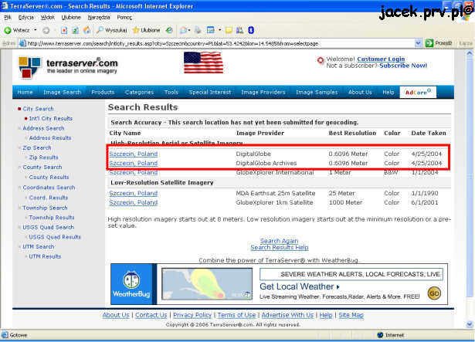Print the page using Printer icon
The height and width of the screenshot is (342, 475).
point(198,30)
